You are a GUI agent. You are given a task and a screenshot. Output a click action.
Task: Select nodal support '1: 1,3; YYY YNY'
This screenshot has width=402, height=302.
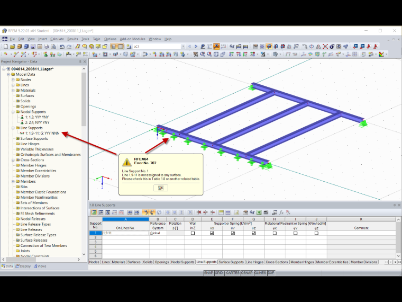pyautogui.click(x=37, y=117)
